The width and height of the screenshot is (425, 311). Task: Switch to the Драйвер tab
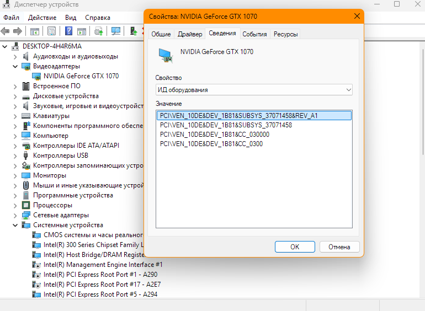point(190,34)
